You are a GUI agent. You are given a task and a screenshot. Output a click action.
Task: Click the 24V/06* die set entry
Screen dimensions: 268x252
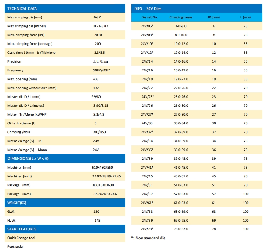pos(147,26)
